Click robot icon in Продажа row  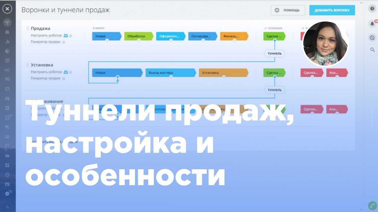point(66,35)
